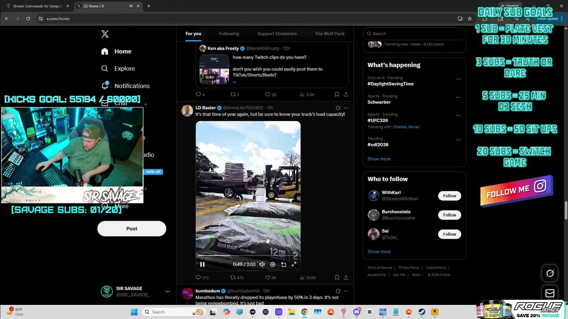The image size is (568, 319).
Task: Open Ken aka Frosty video thumbnail 0:42
Action: (x=214, y=69)
